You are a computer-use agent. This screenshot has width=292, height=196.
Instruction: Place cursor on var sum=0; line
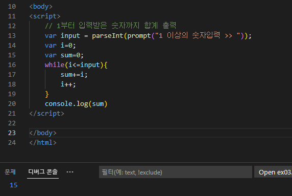pos(64,55)
